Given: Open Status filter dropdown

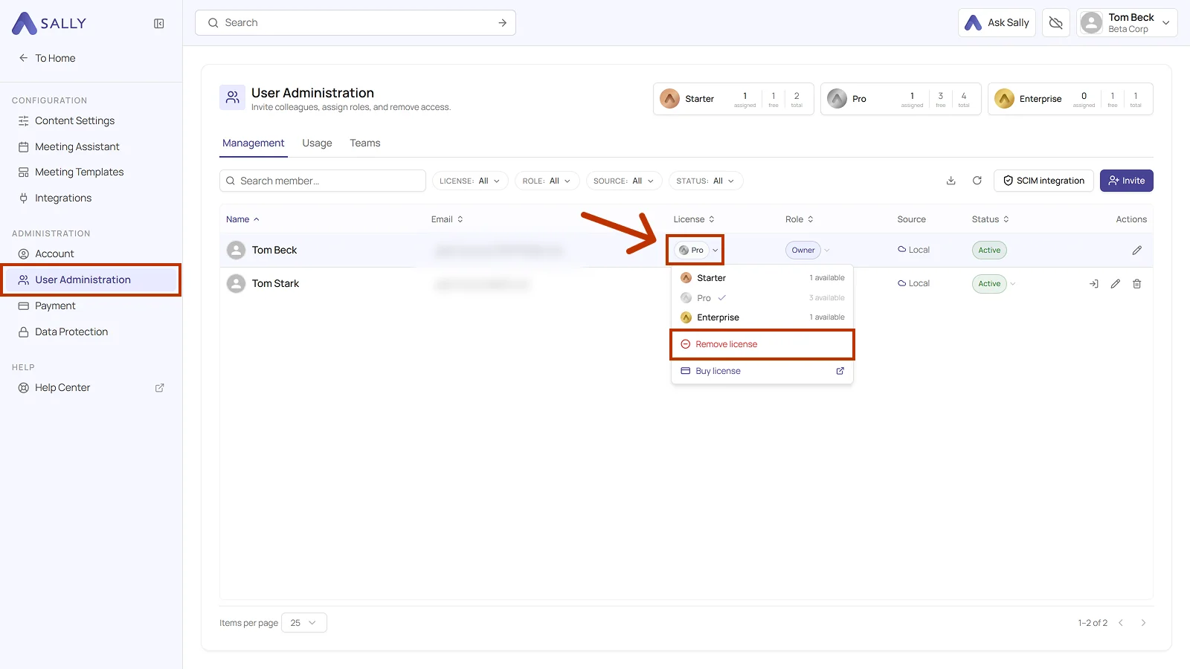Looking at the screenshot, I should click(x=706, y=181).
